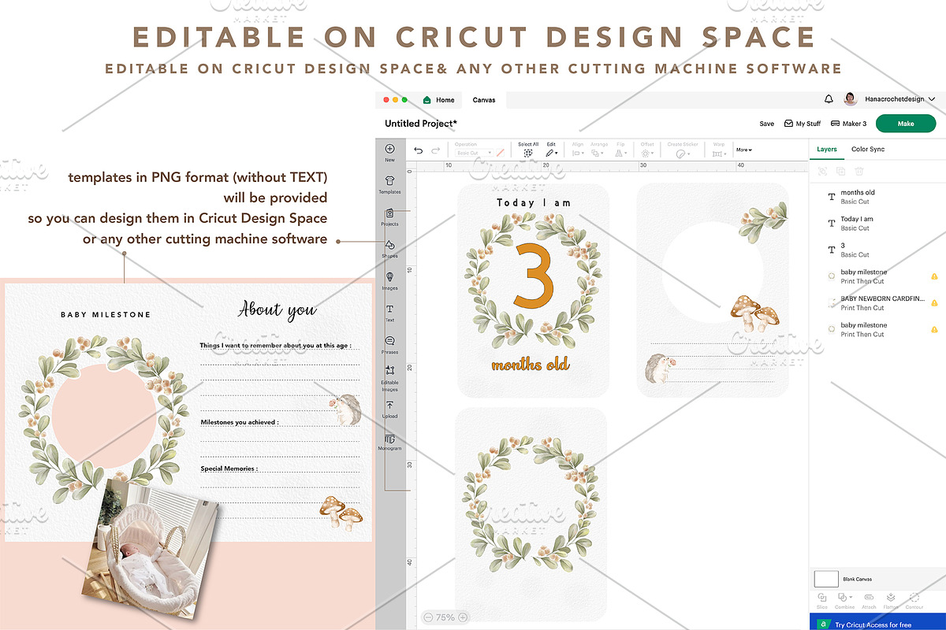This screenshot has width=946, height=630.
Task: Click the Flatten tool
Action: tap(891, 601)
